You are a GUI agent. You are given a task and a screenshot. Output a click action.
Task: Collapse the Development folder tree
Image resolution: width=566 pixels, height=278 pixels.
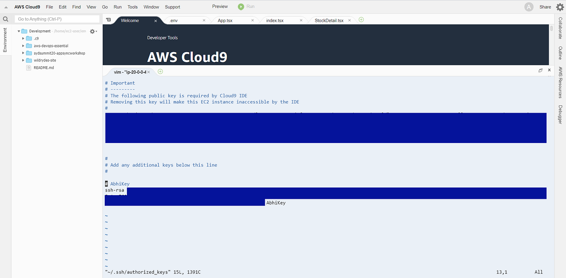(19, 31)
